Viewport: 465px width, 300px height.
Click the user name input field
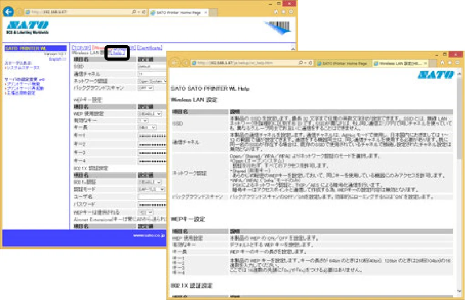point(152,197)
